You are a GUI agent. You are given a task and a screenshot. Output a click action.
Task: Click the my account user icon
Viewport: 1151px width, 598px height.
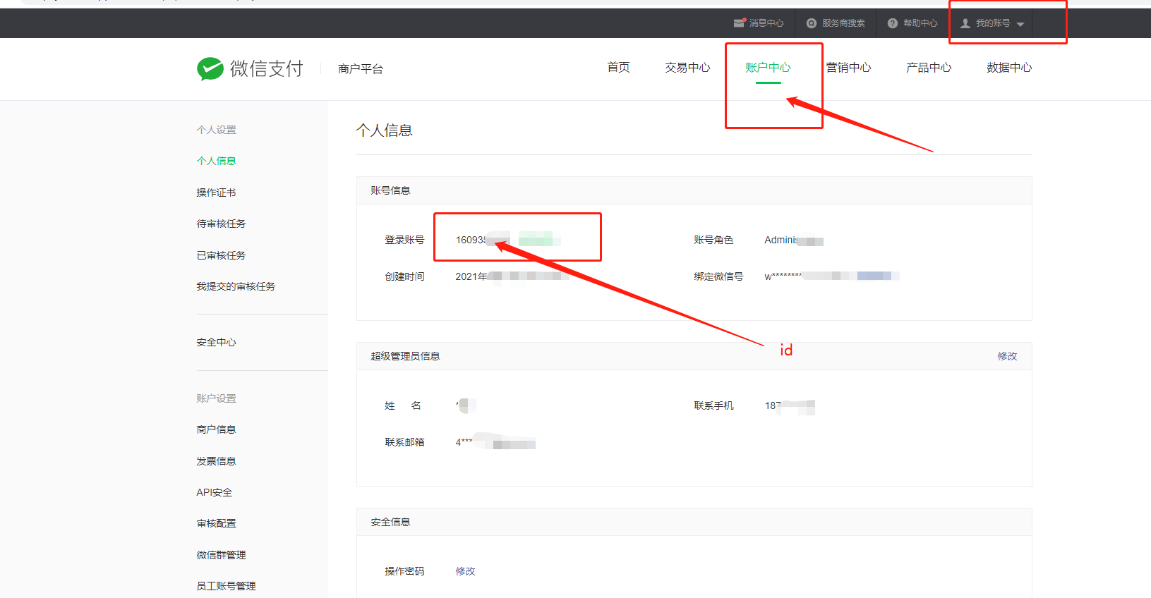965,23
